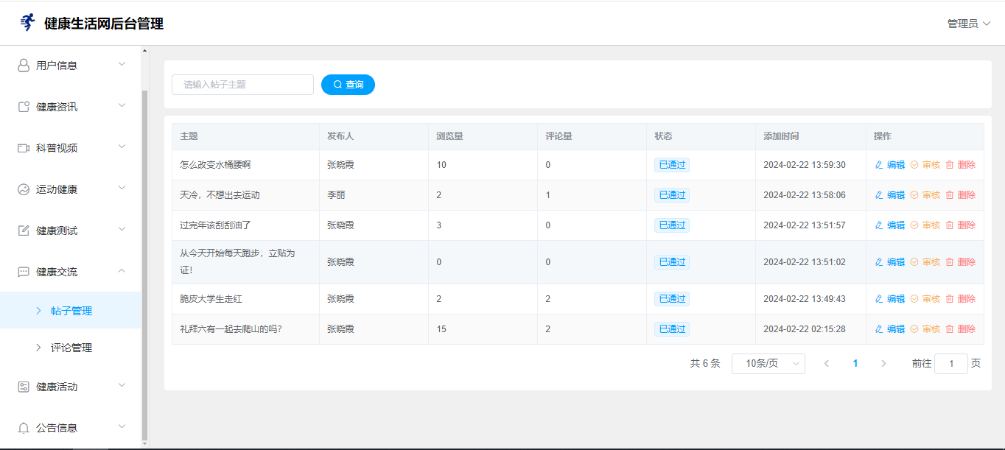Click the user info person icon
Viewport: 1005px width, 450px height.
click(x=24, y=66)
